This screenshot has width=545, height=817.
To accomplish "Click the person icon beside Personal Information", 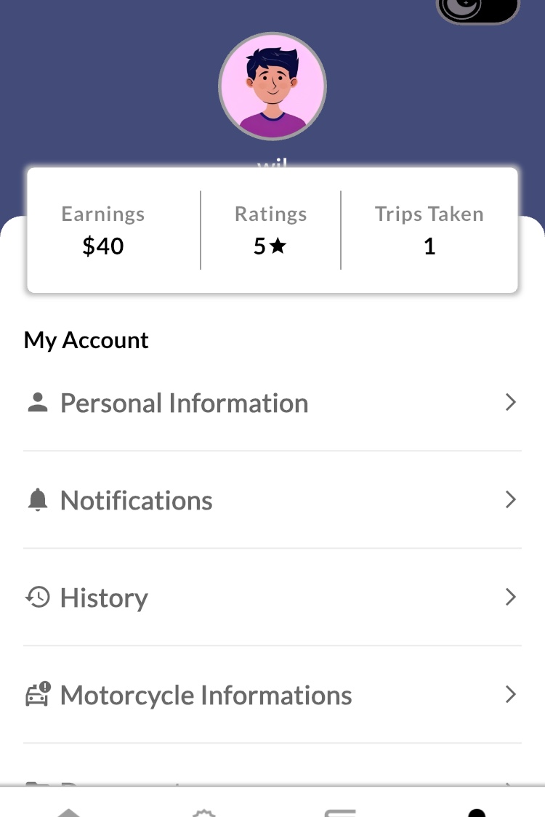I will pos(38,403).
